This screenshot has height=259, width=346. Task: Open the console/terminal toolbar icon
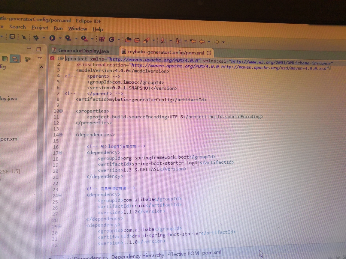[12, 37]
